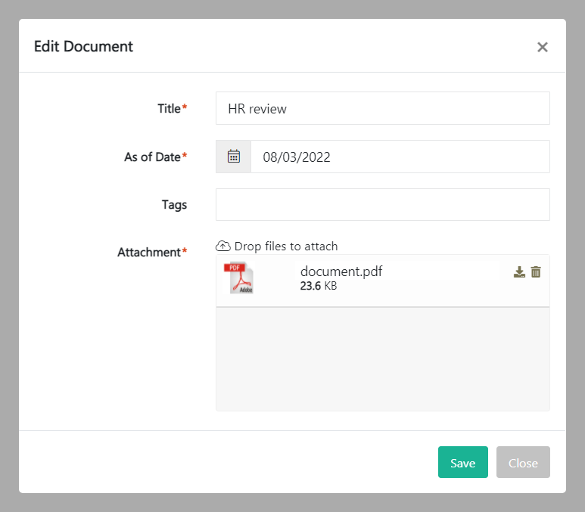Delete document.pdf using the trash icon
Screen dimensions: 585x512
point(536,272)
